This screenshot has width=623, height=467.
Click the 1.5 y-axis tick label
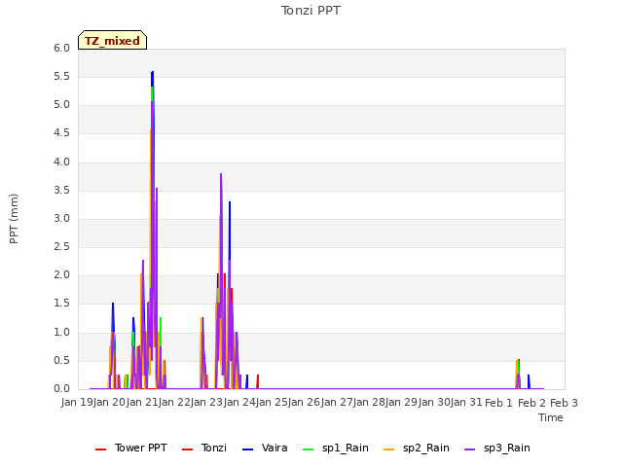[x=61, y=304]
